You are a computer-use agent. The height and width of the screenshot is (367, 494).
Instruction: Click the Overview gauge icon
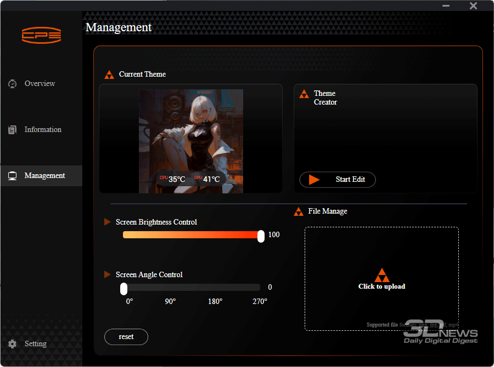click(x=12, y=84)
